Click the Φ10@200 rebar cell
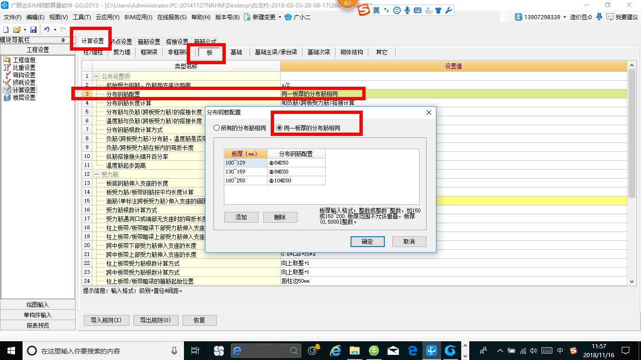 pos(297,180)
